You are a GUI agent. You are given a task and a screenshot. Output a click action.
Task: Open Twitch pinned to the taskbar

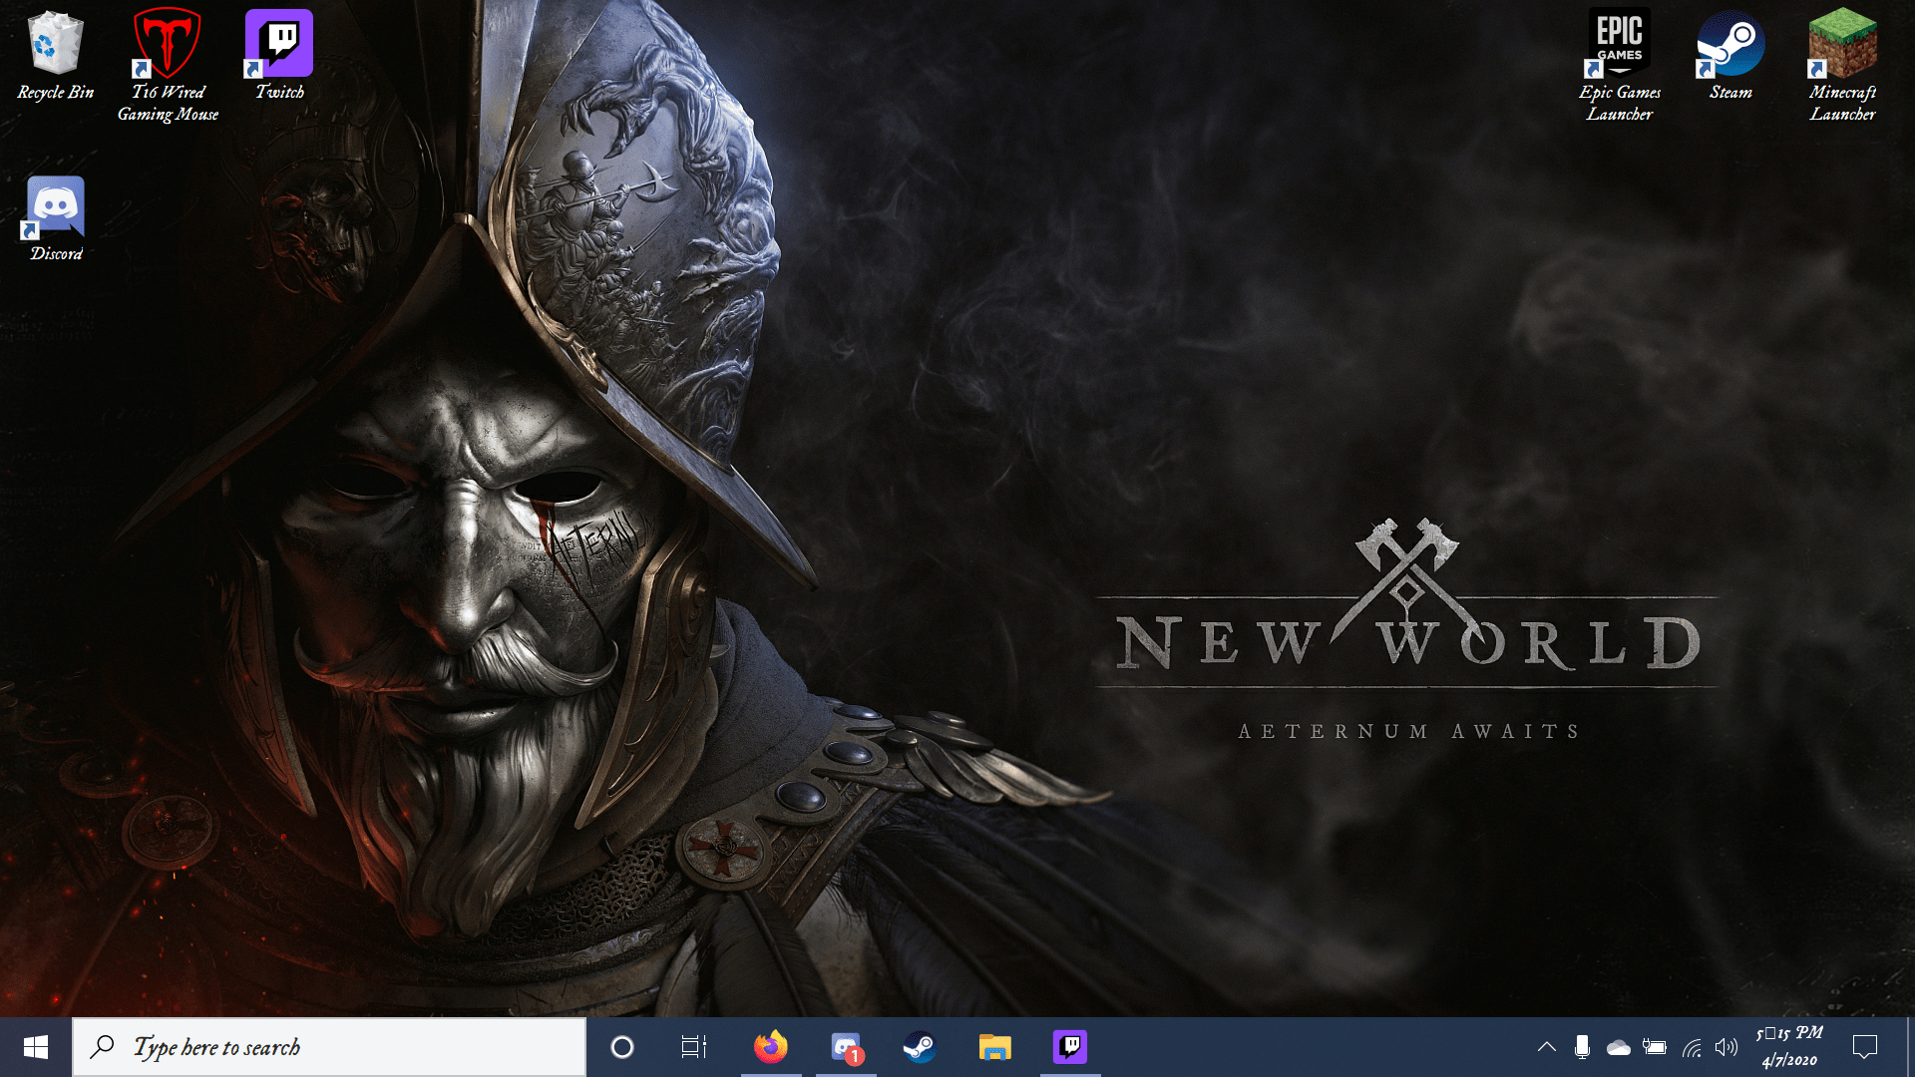1068,1047
